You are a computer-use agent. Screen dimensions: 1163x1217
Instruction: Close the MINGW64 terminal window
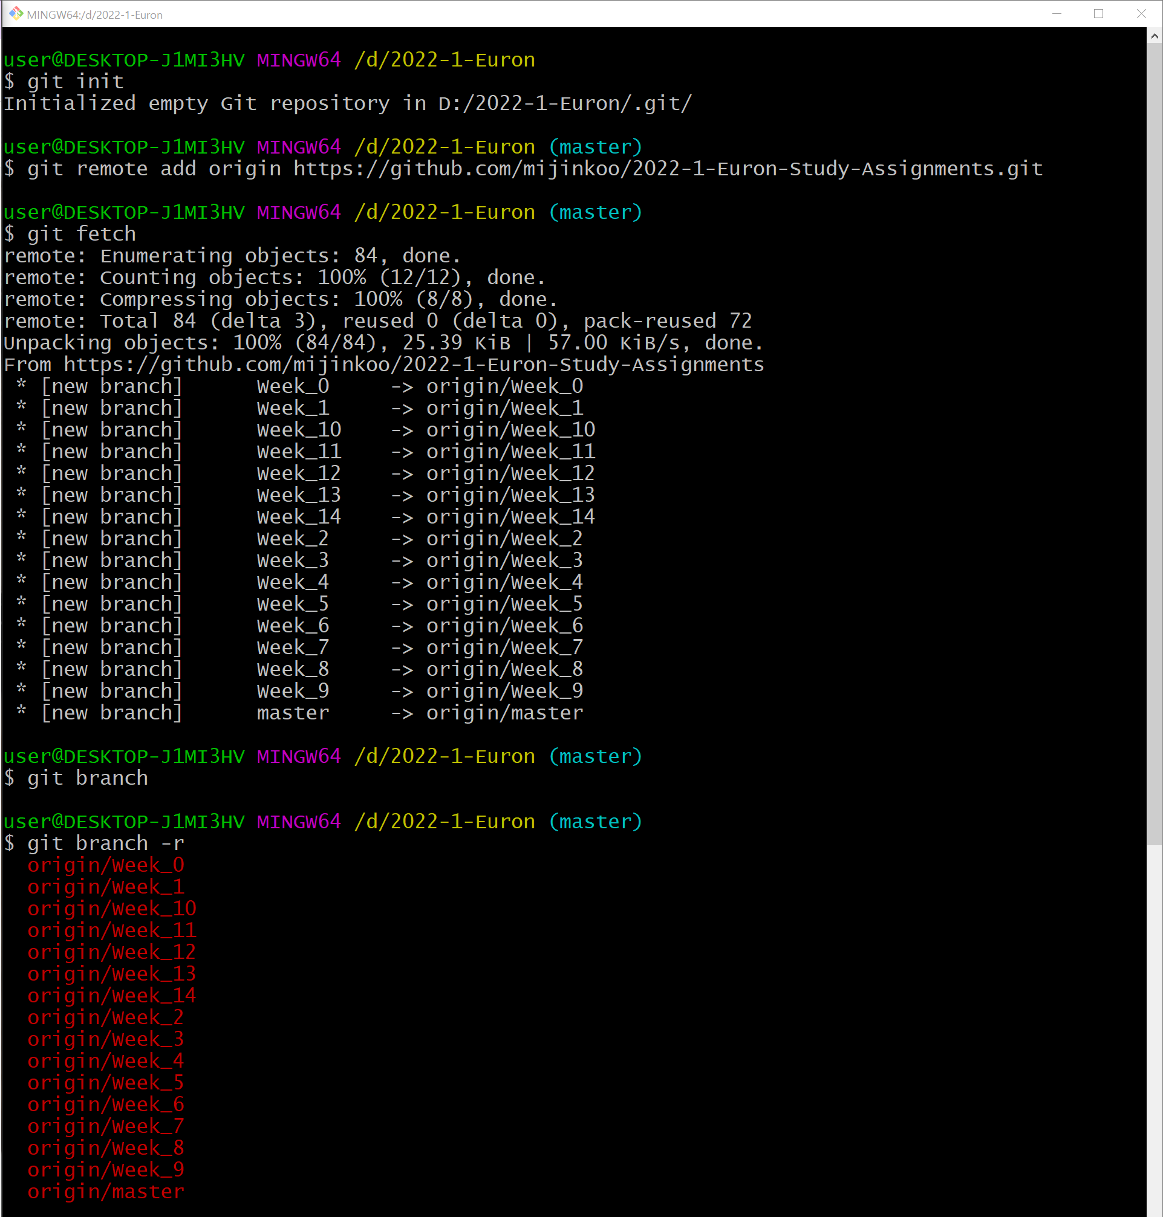(1141, 14)
